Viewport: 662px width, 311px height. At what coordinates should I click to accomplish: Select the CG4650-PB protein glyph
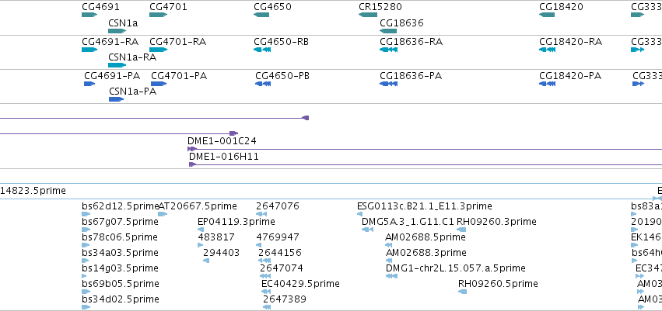coord(263,84)
